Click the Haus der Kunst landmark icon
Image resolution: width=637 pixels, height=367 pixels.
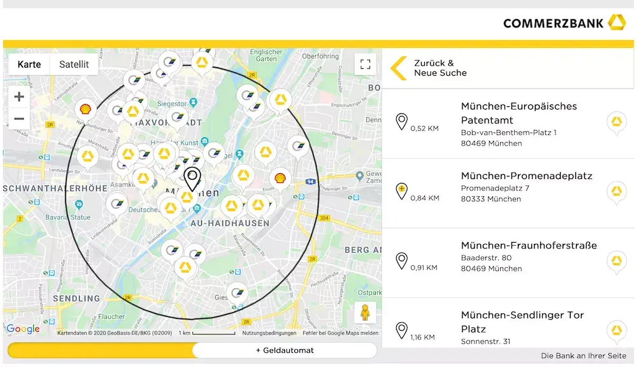click(204, 141)
